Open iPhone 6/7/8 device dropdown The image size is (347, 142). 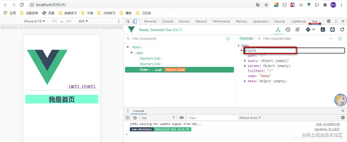click(x=35, y=21)
